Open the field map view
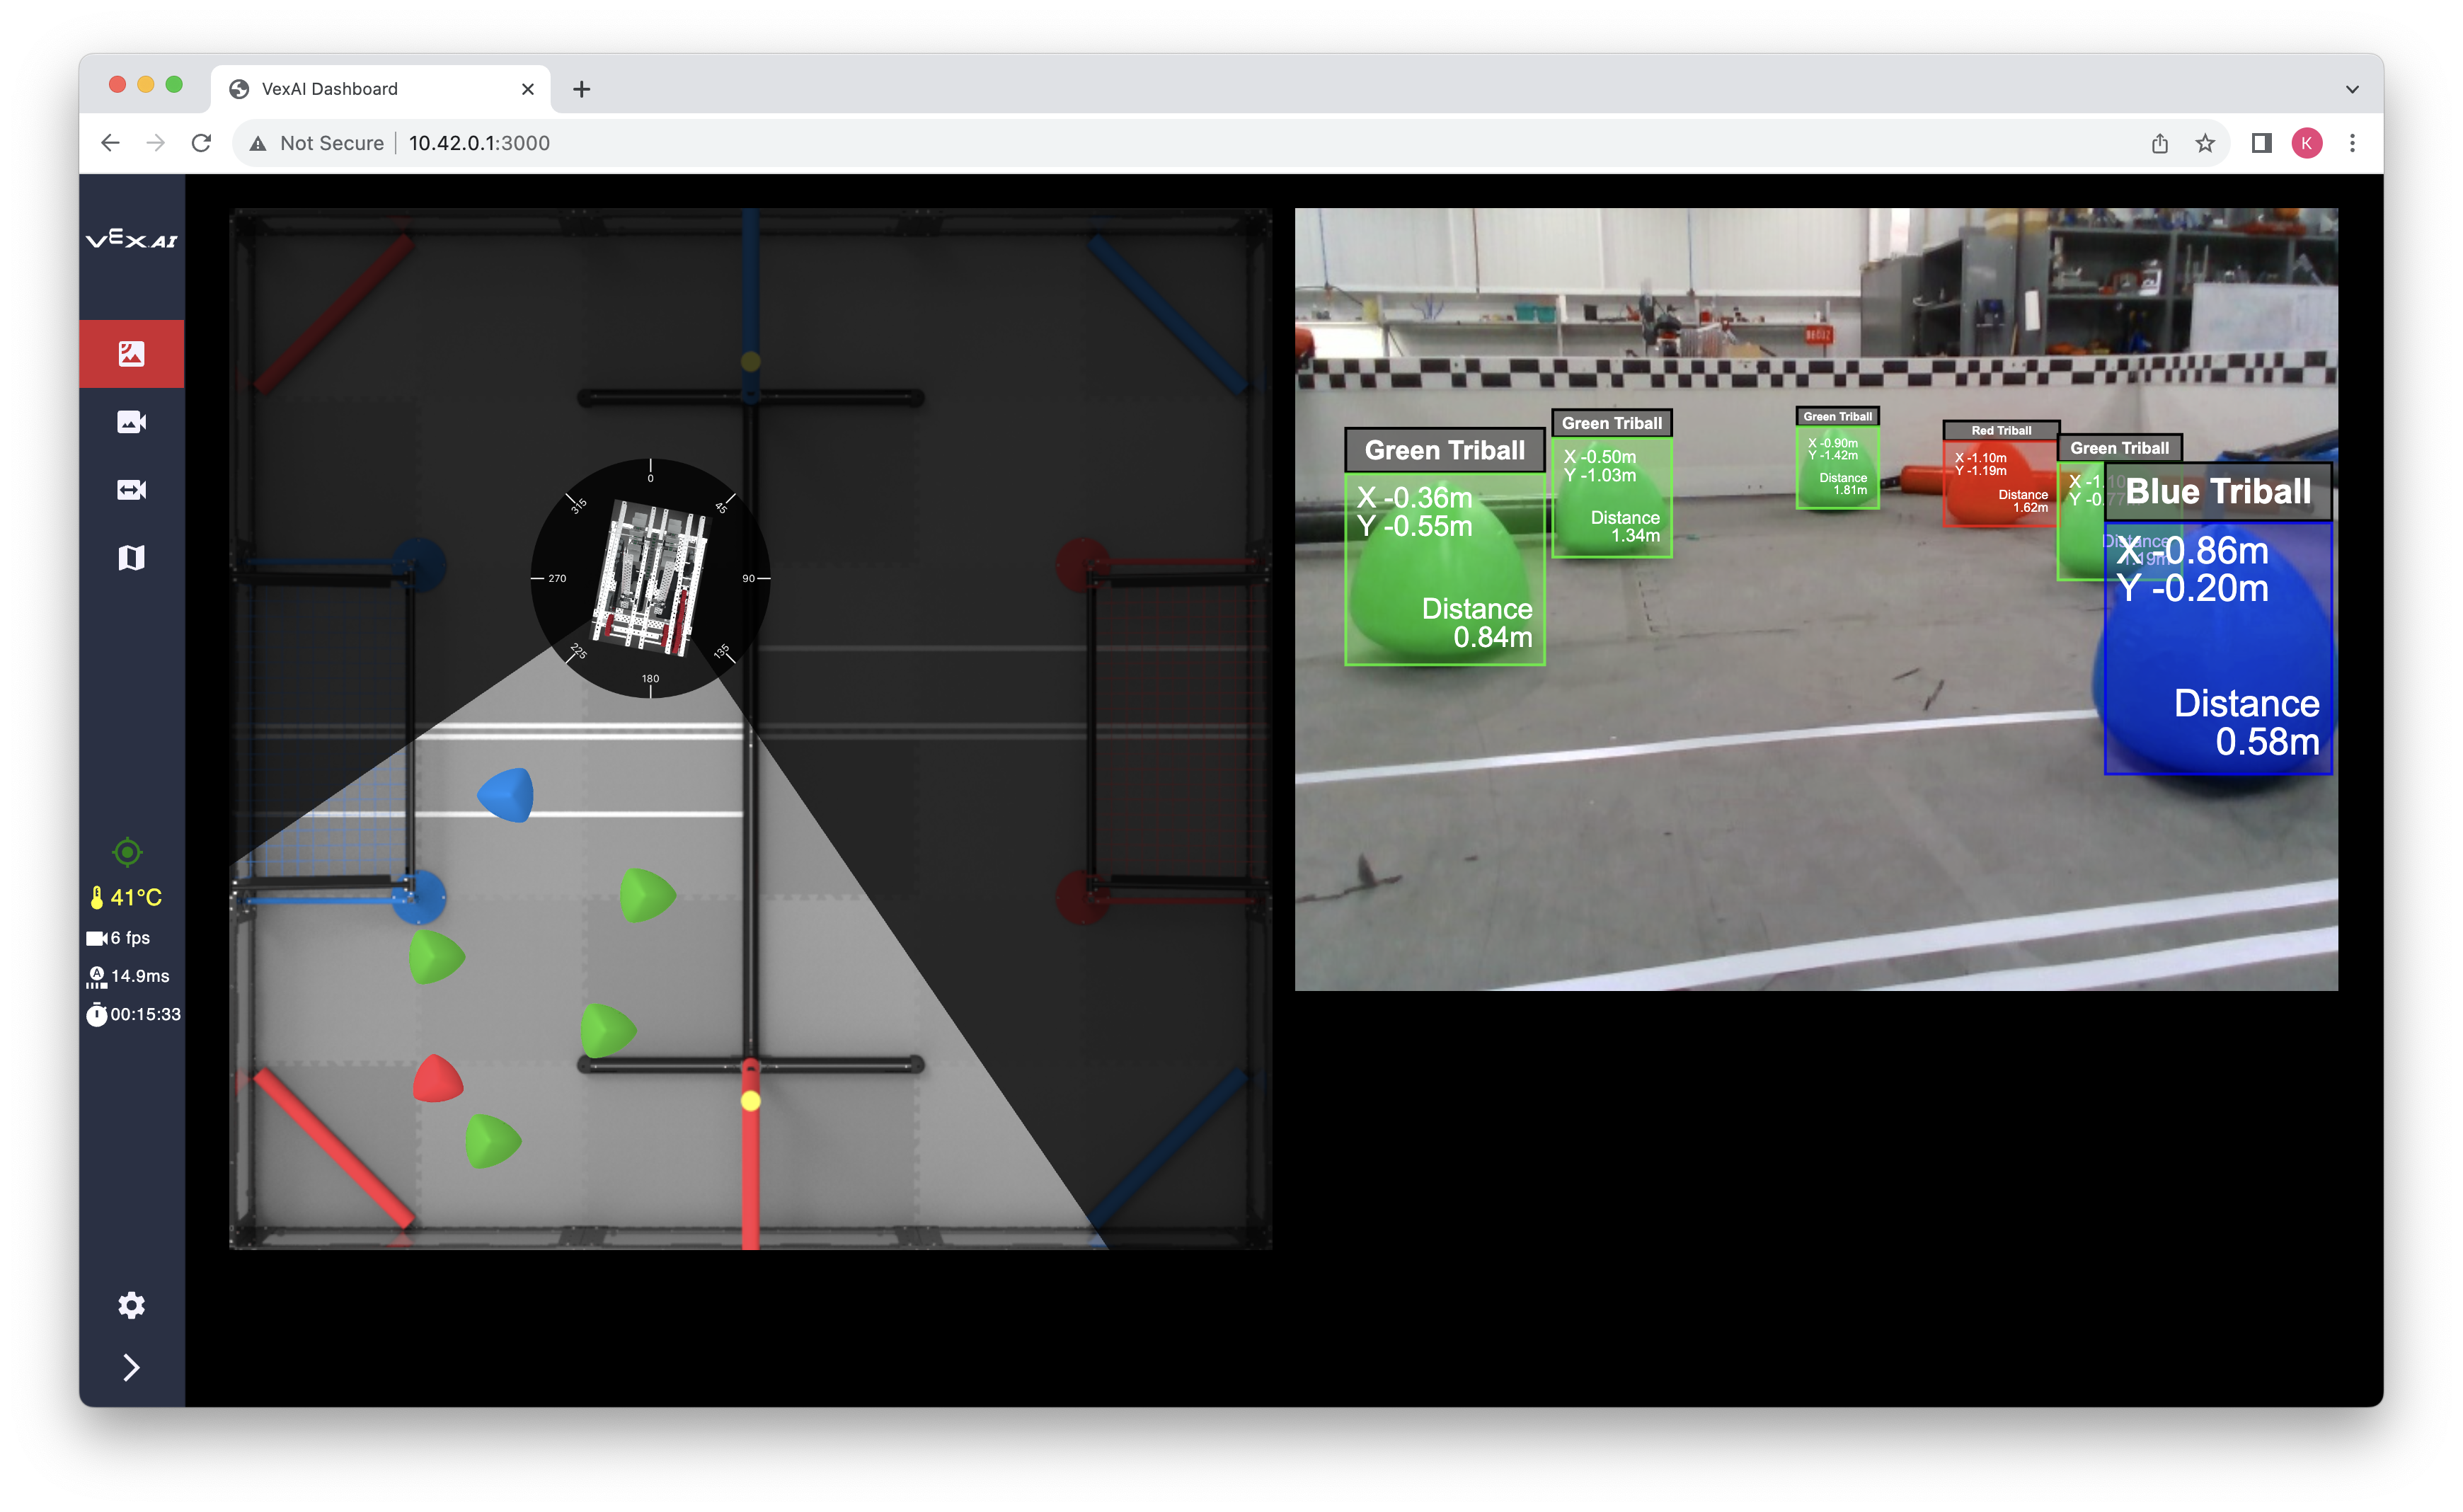 131,557
